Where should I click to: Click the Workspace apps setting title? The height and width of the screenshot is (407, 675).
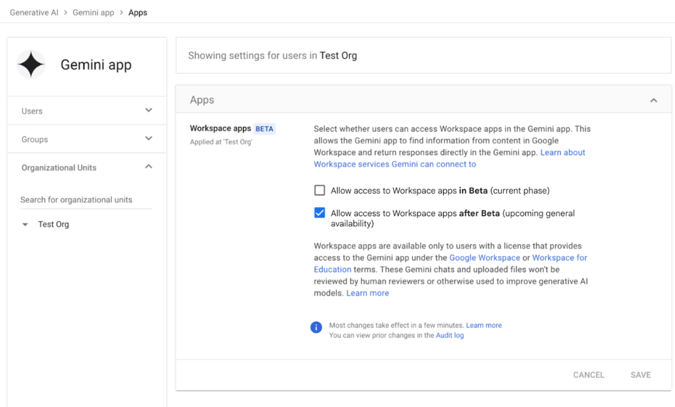pos(220,128)
